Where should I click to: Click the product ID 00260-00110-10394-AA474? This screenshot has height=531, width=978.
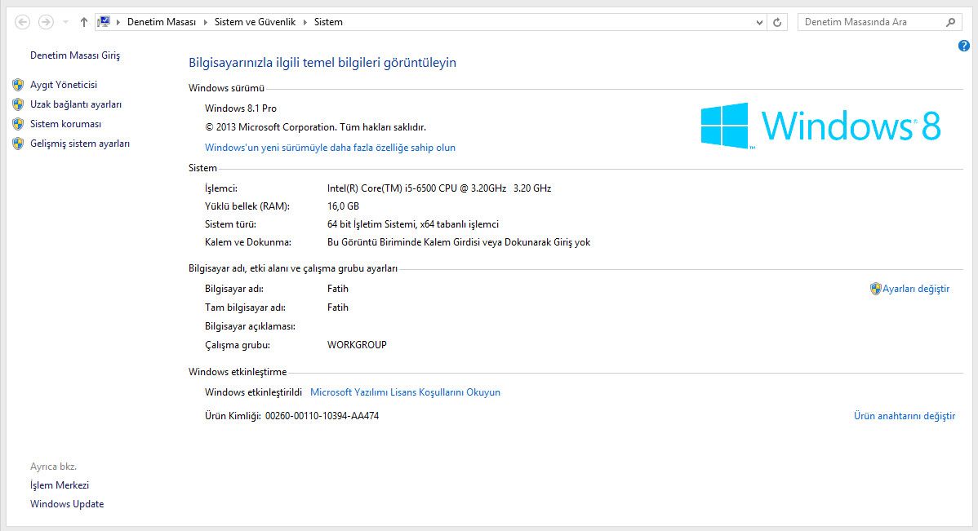(322, 416)
